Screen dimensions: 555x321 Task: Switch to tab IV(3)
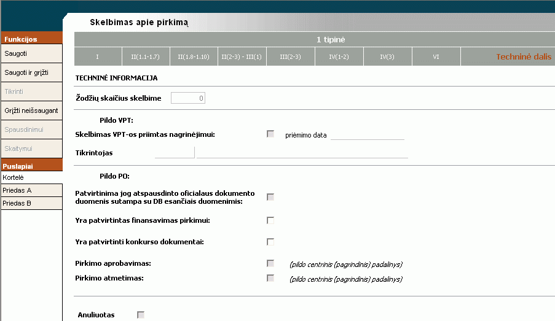pyautogui.click(x=388, y=56)
